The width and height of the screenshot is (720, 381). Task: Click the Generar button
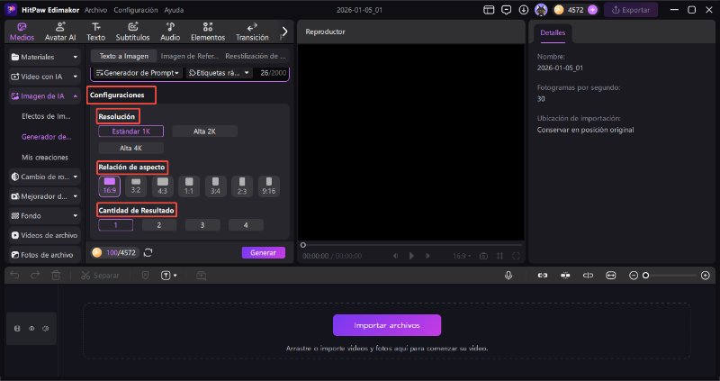point(263,253)
